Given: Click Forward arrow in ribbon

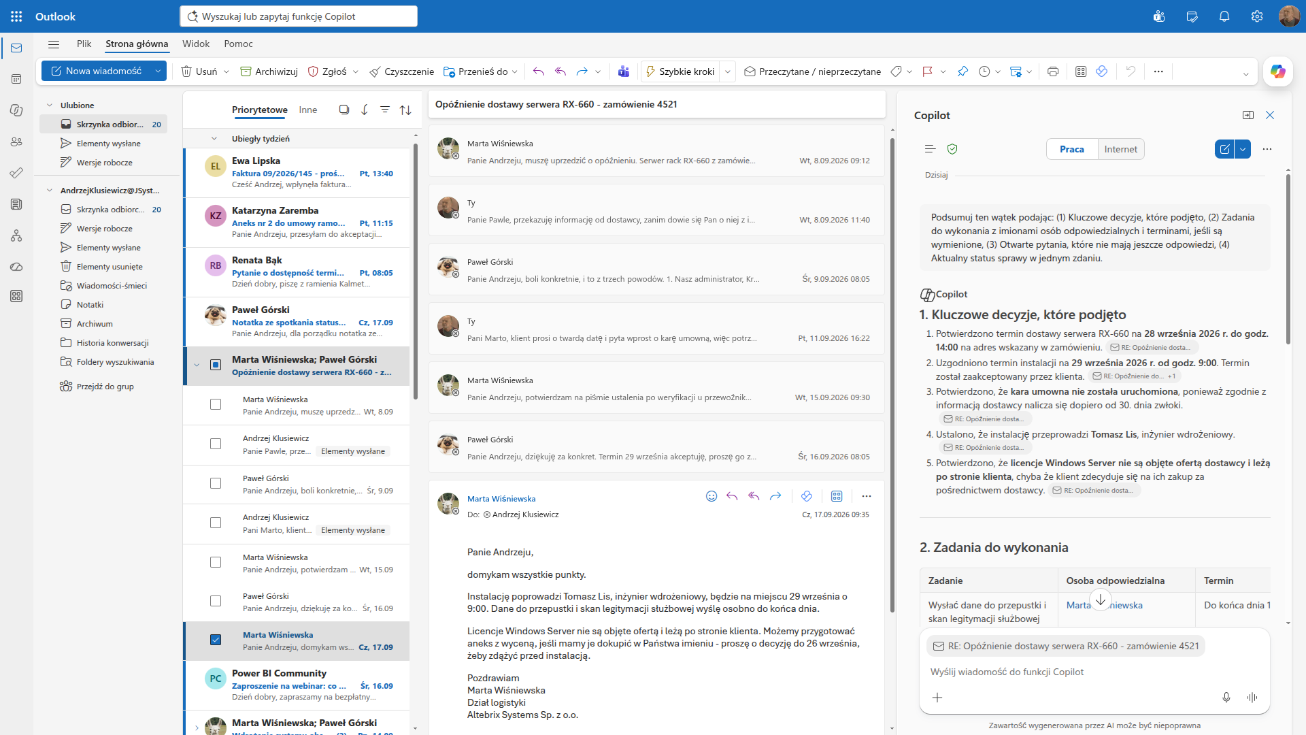Looking at the screenshot, I should pos(582,71).
